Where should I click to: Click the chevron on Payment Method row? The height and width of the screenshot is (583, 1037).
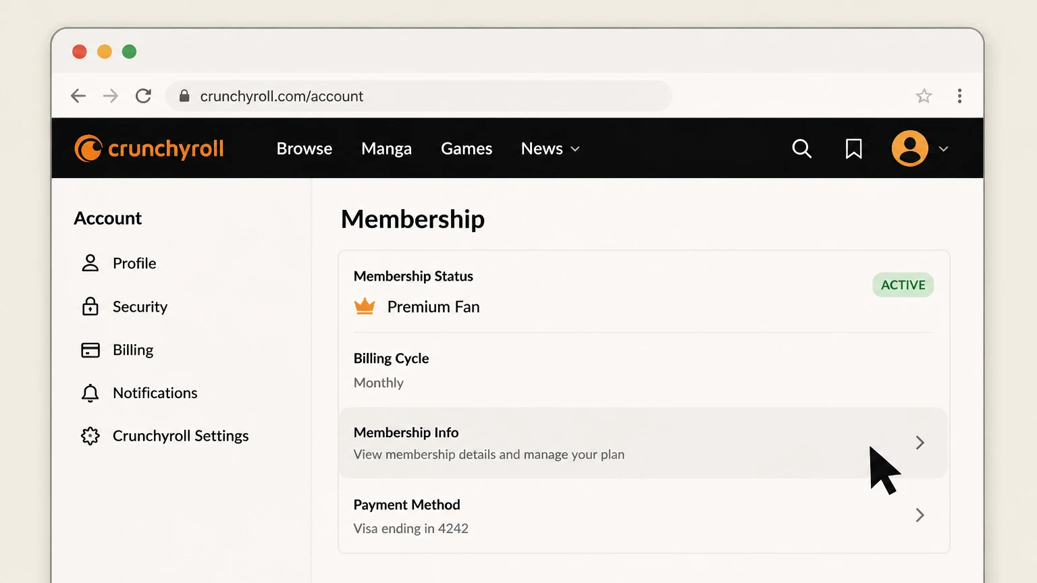(920, 516)
